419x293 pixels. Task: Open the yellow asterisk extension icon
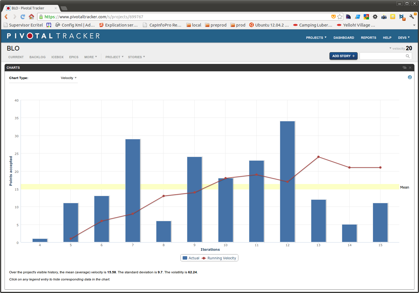pos(393,17)
